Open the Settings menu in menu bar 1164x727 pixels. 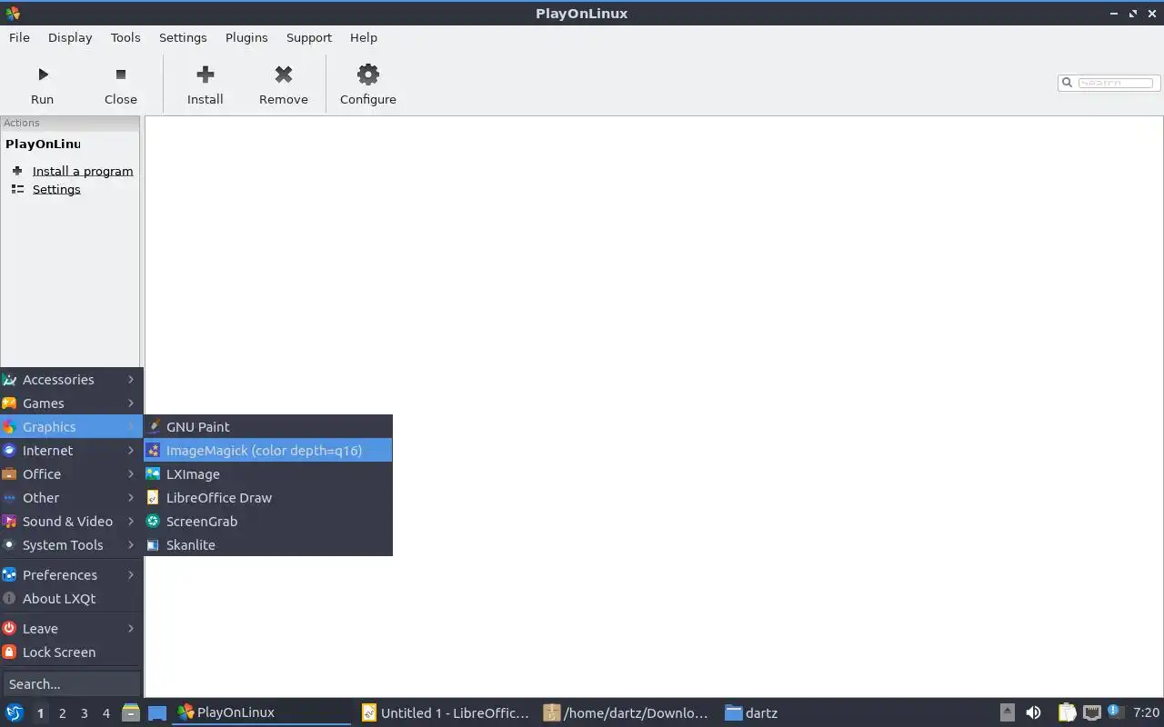tap(183, 37)
